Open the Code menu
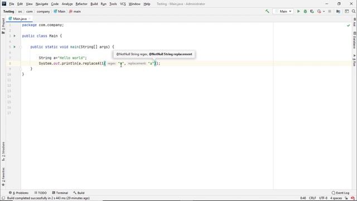 [x=55, y=4]
